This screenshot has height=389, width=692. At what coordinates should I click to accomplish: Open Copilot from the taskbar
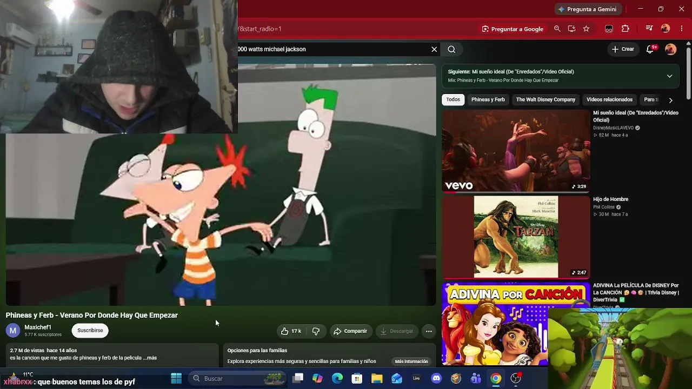pyautogui.click(x=317, y=378)
